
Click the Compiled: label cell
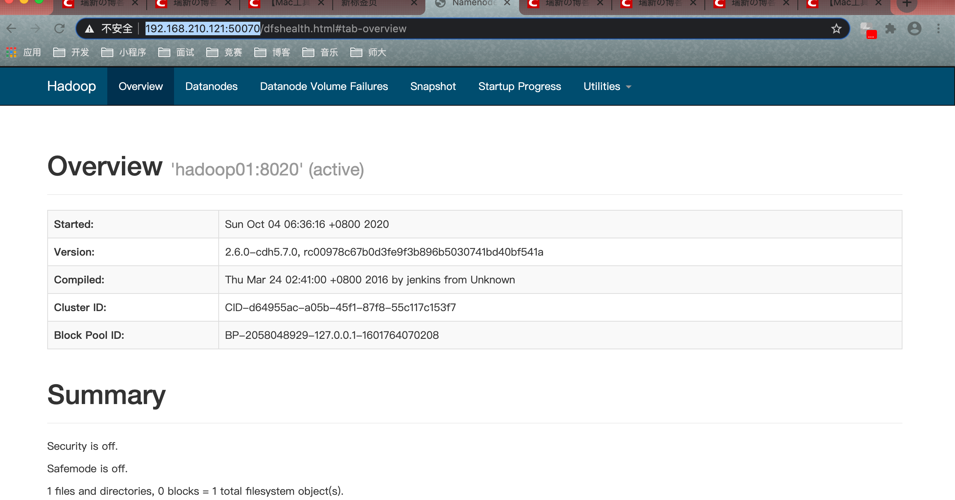133,280
